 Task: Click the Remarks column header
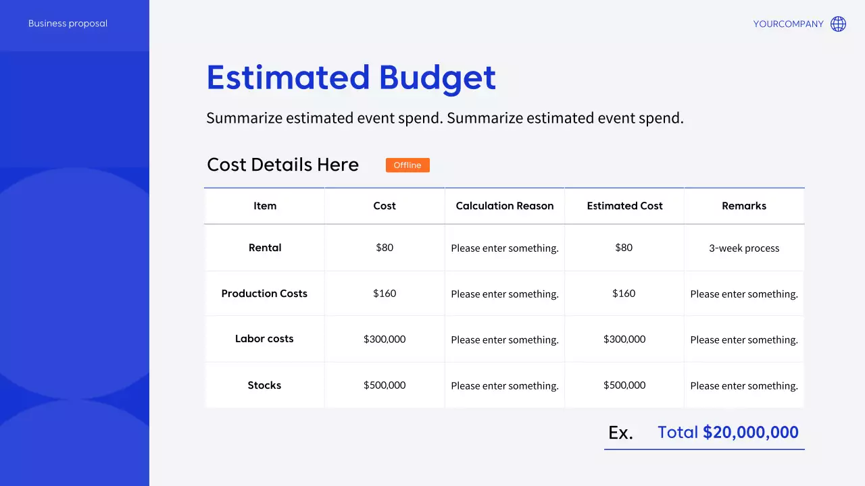click(x=744, y=206)
